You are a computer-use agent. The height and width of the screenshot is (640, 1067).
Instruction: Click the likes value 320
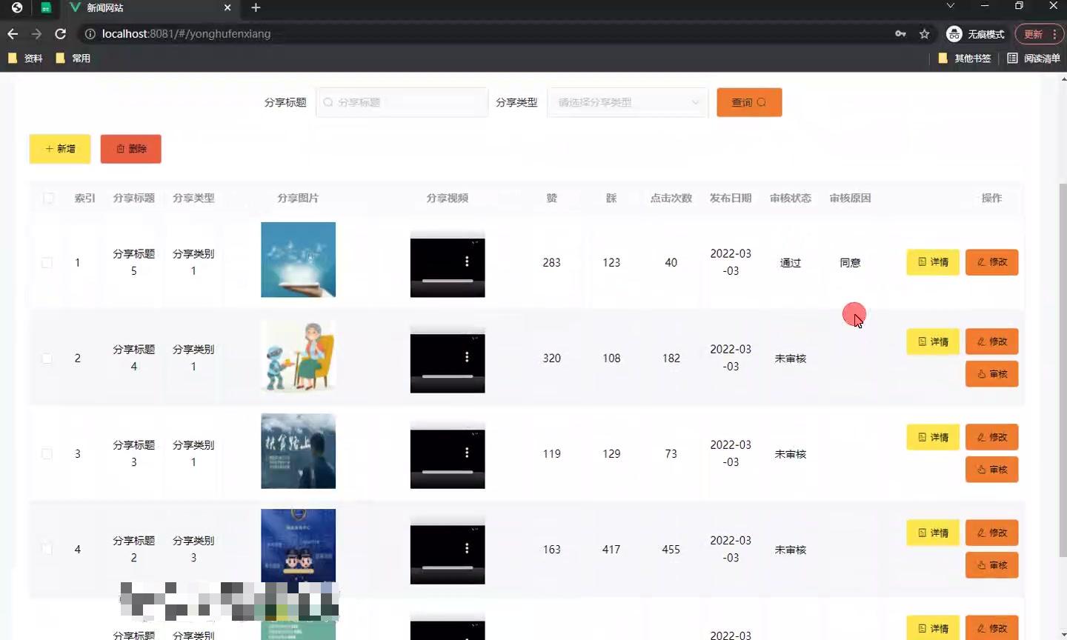[x=551, y=359]
